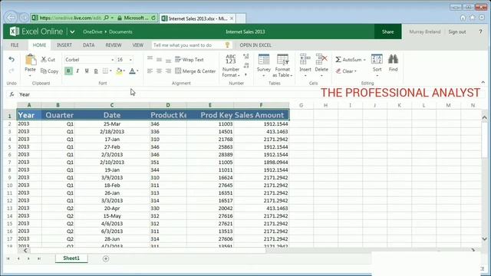This screenshot has height=276, width=491.
Task: Open the Insert cells menu
Action: [305, 65]
